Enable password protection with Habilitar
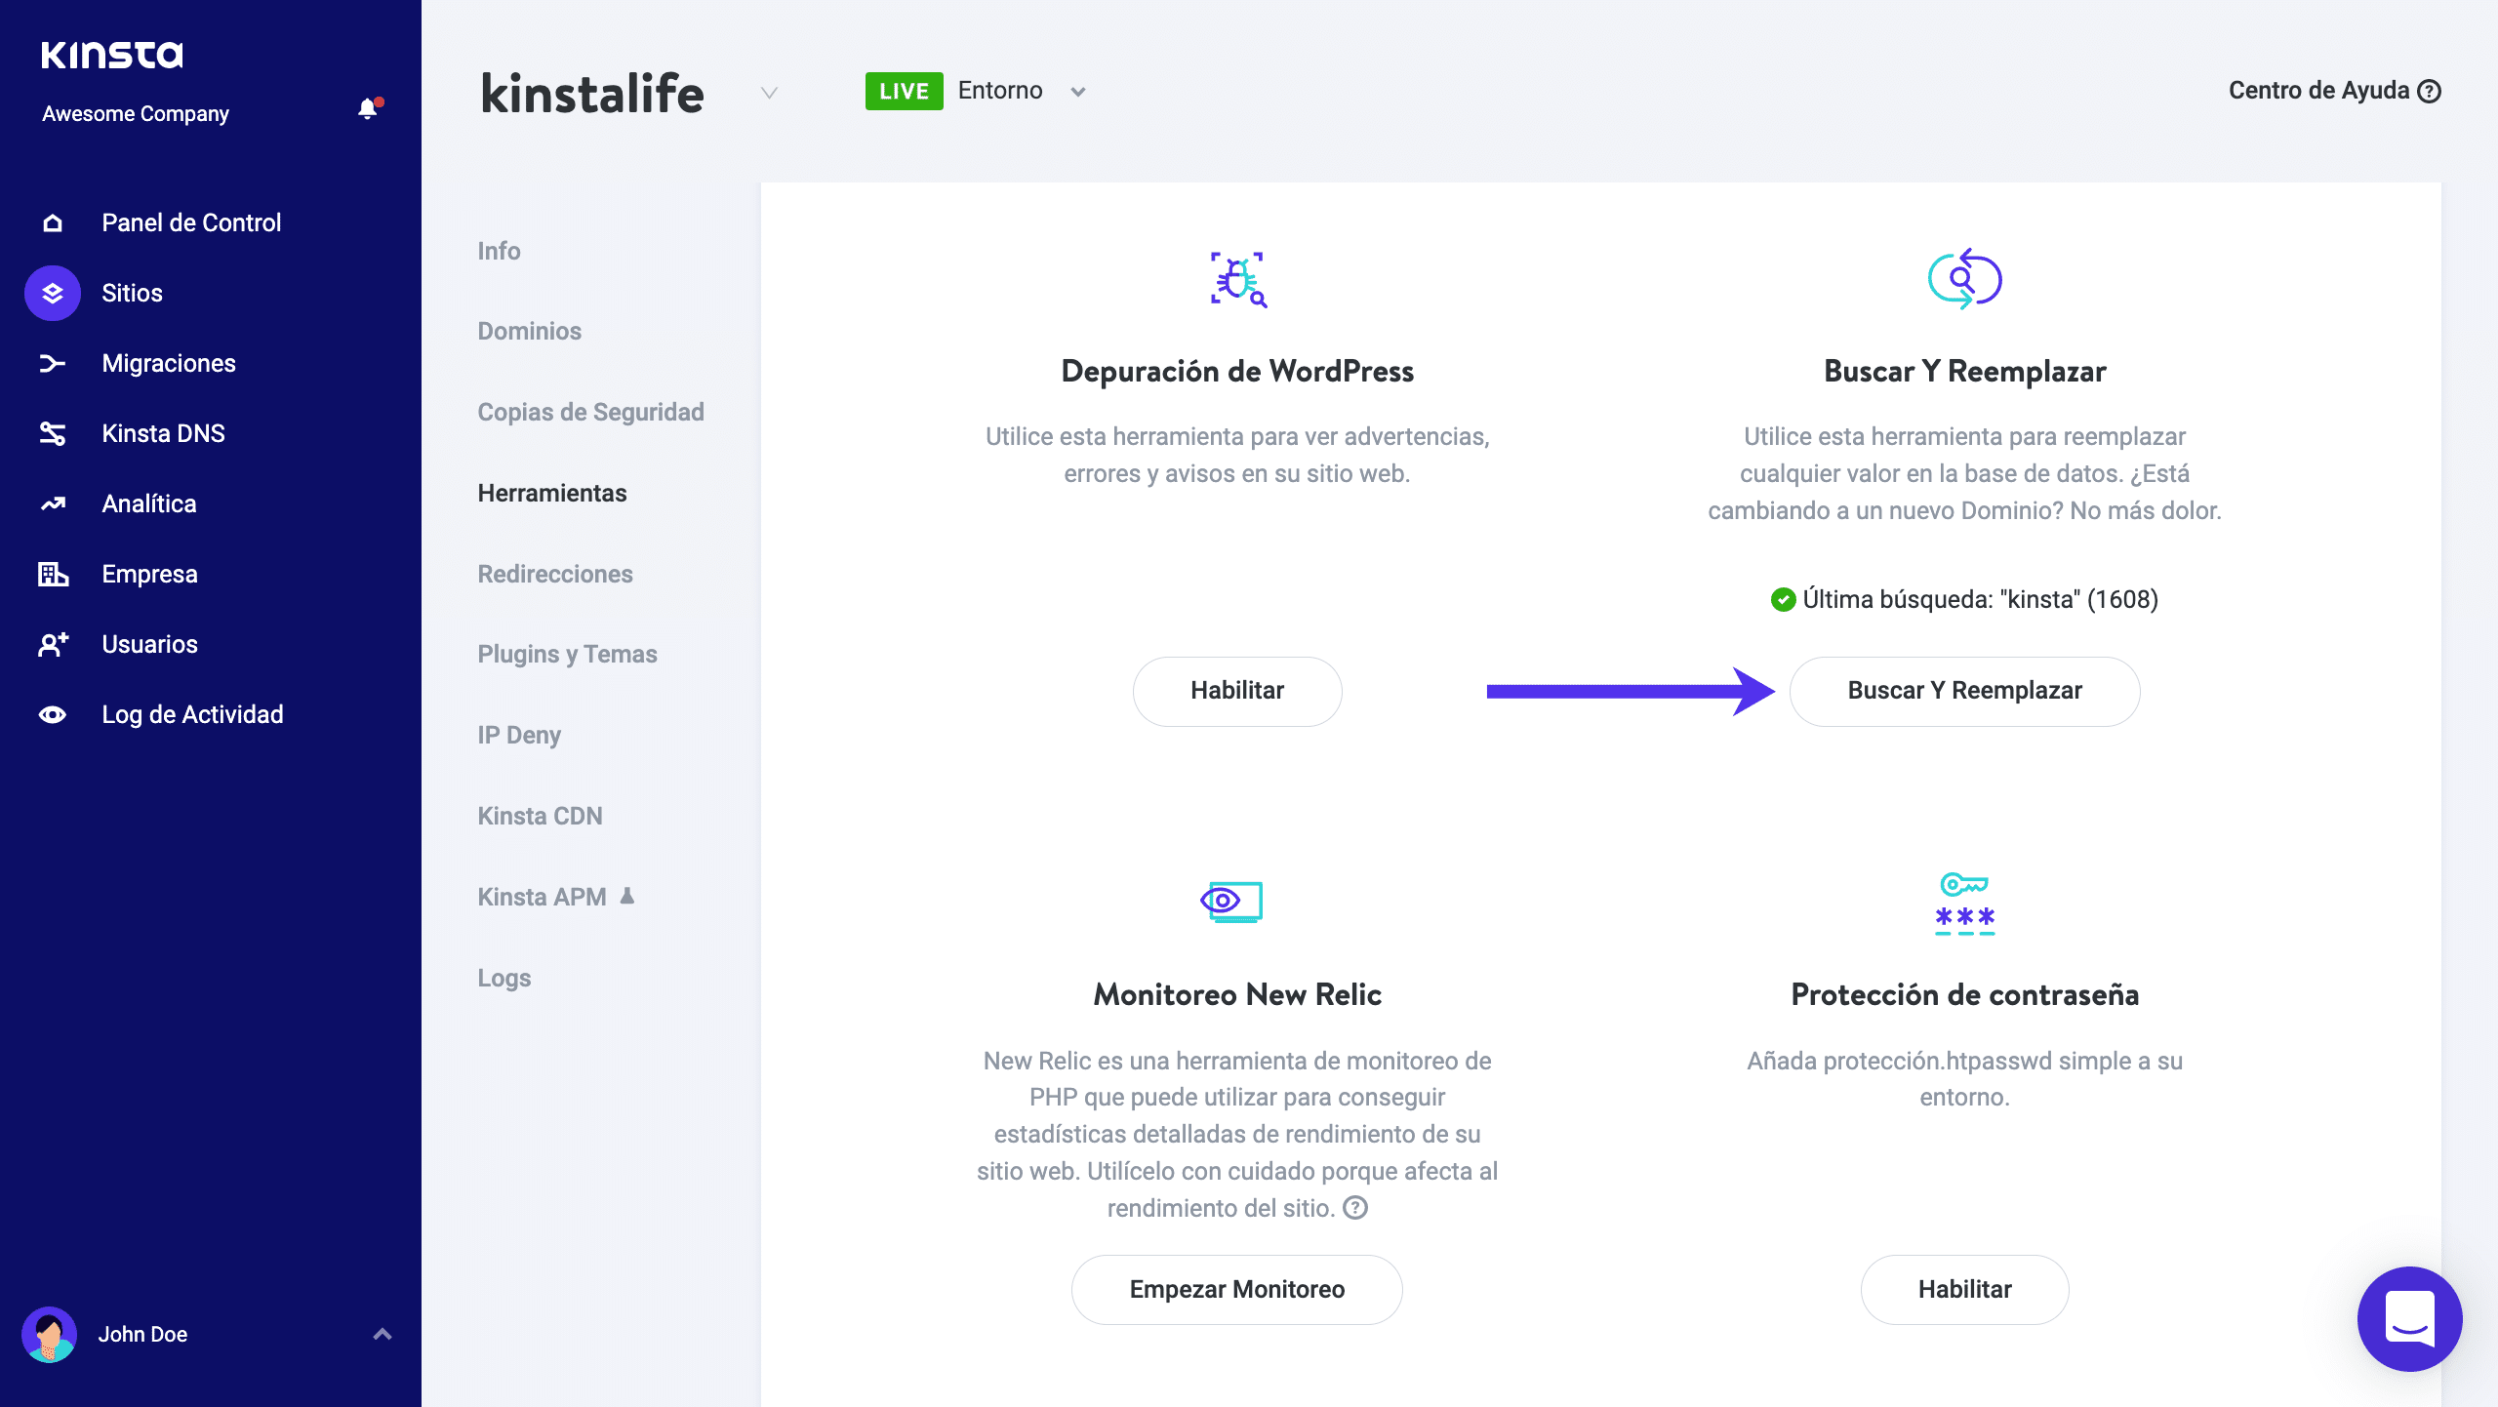Image resolution: width=2498 pixels, height=1407 pixels. pos(1964,1289)
